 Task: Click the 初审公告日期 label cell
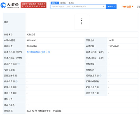point(96,87)
